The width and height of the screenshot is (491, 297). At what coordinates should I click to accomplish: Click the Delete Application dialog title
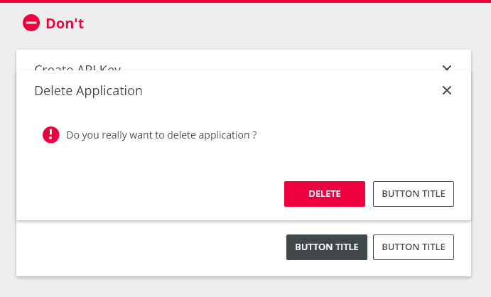point(88,91)
